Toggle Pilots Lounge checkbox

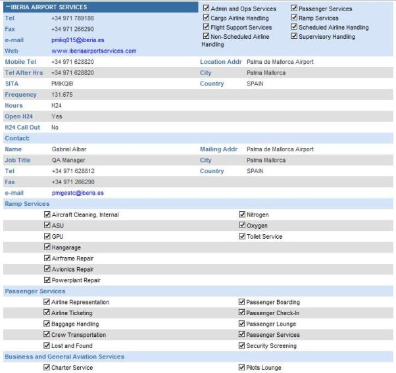(241, 367)
